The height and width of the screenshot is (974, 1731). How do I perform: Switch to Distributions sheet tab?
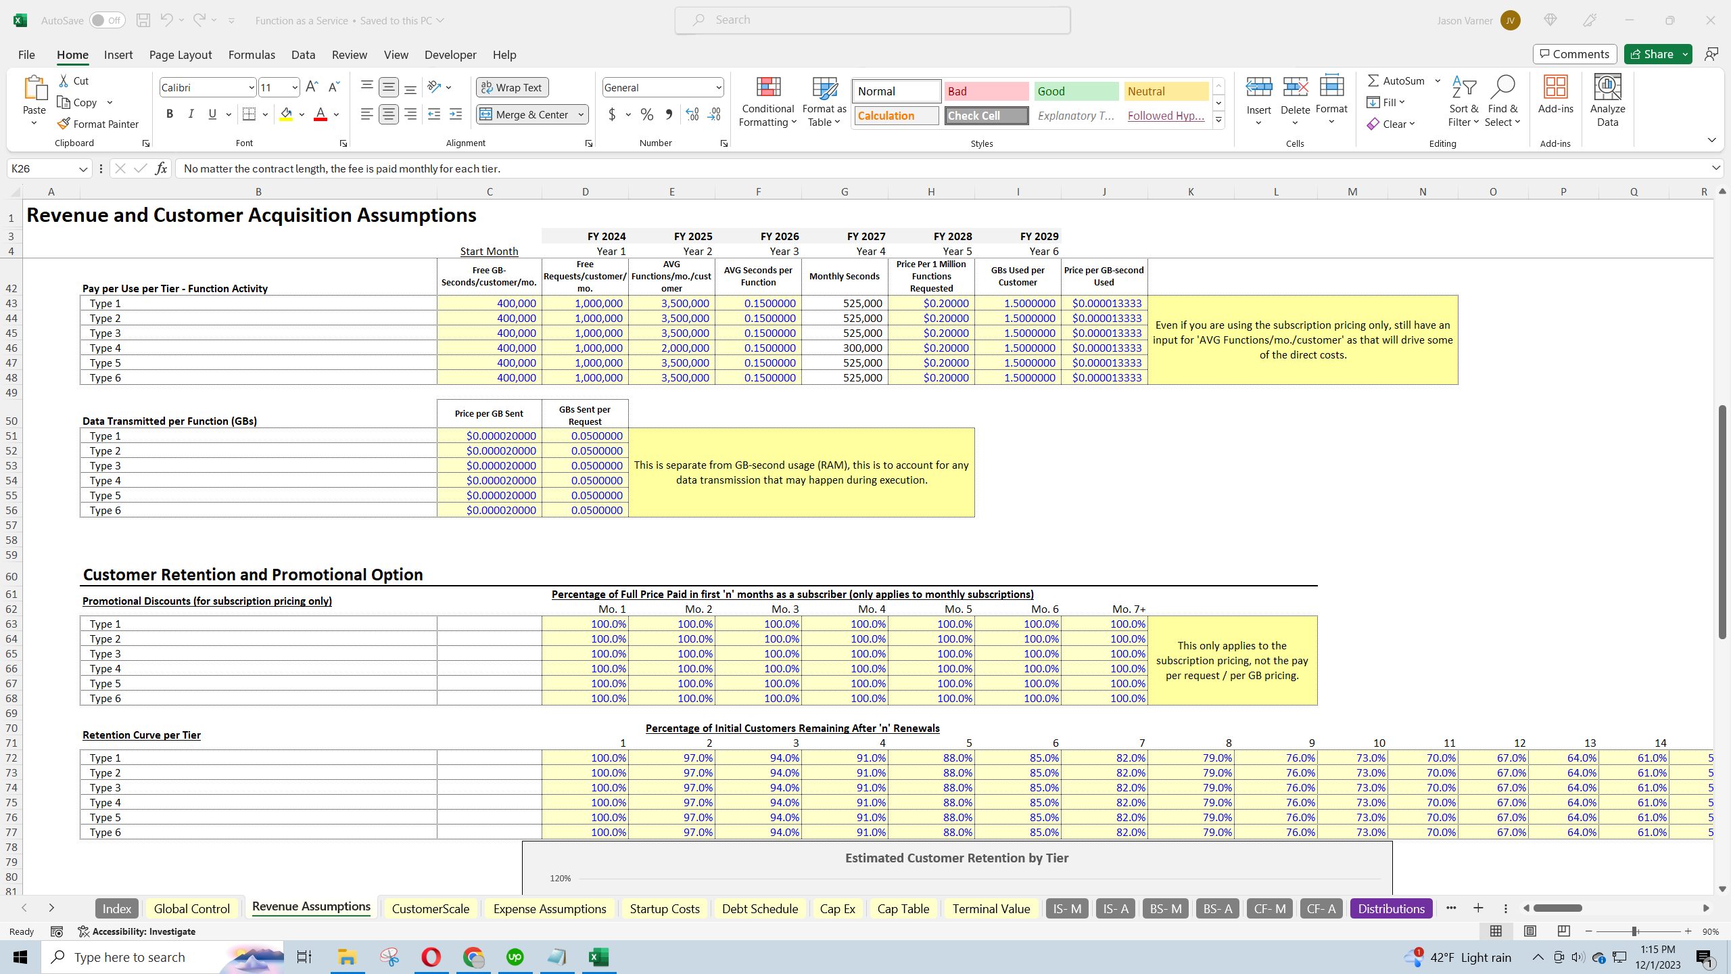tap(1391, 908)
